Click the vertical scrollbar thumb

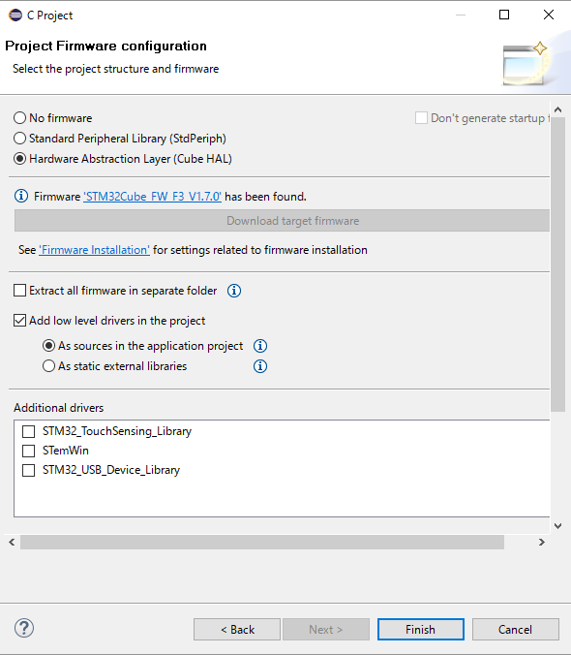[557, 265]
